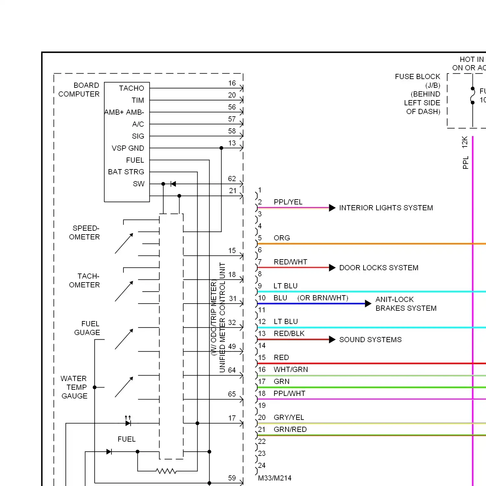Select the GRY/YEL wire color label
This screenshot has height=486, width=486.
pyautogui.click(x=289, y=417)
